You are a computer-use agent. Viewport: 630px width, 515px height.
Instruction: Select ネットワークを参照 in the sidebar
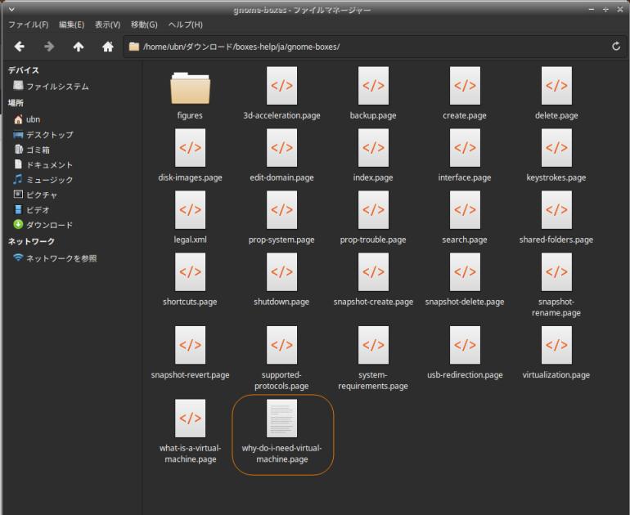[x=55, y=258]
